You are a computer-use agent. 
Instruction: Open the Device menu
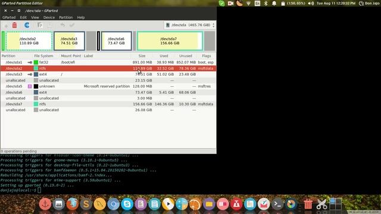click(x=49, y=17)
